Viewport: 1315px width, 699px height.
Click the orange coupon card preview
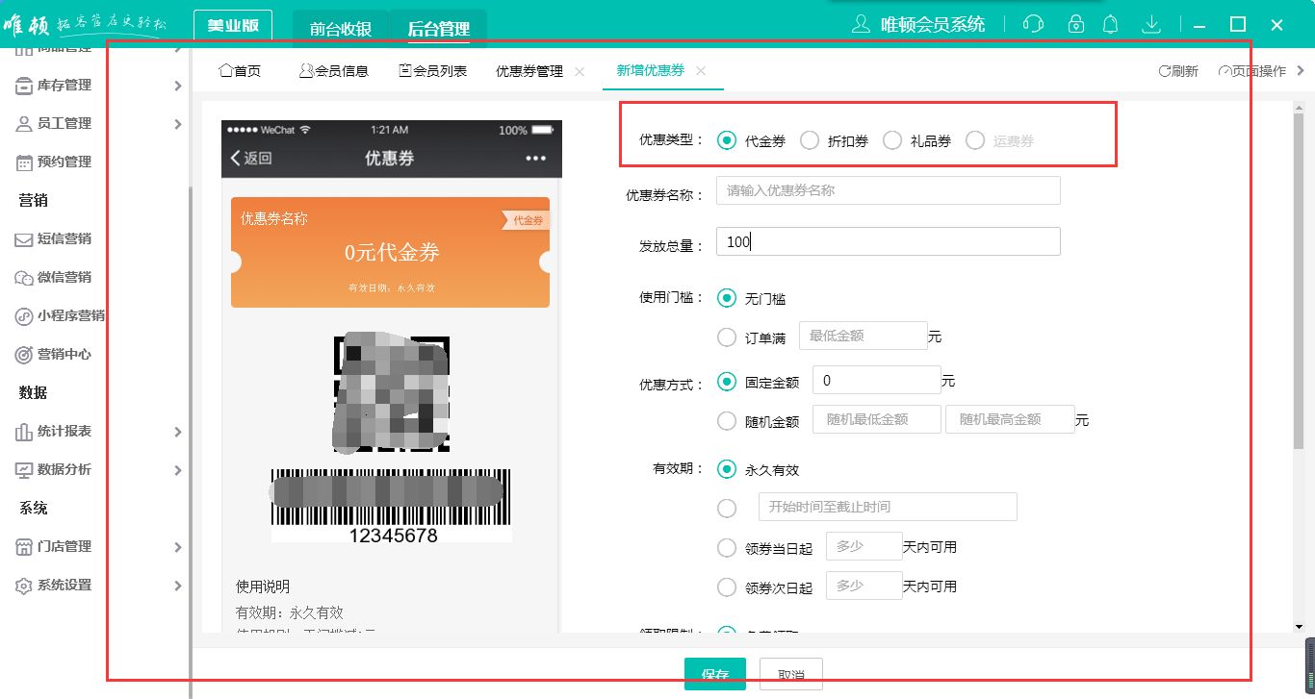tap(390, 252)
